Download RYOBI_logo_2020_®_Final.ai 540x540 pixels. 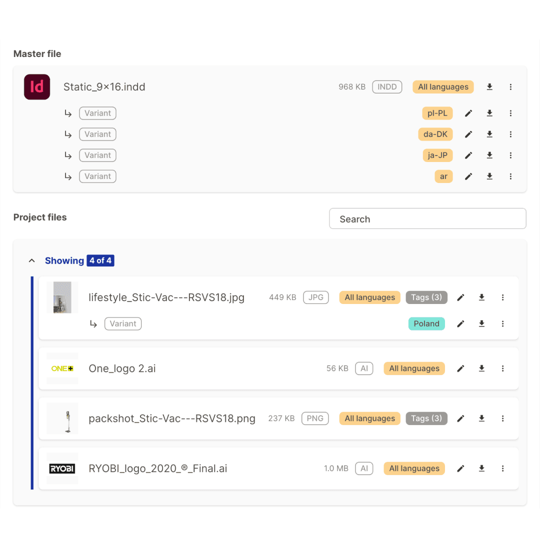coord(481,468)
